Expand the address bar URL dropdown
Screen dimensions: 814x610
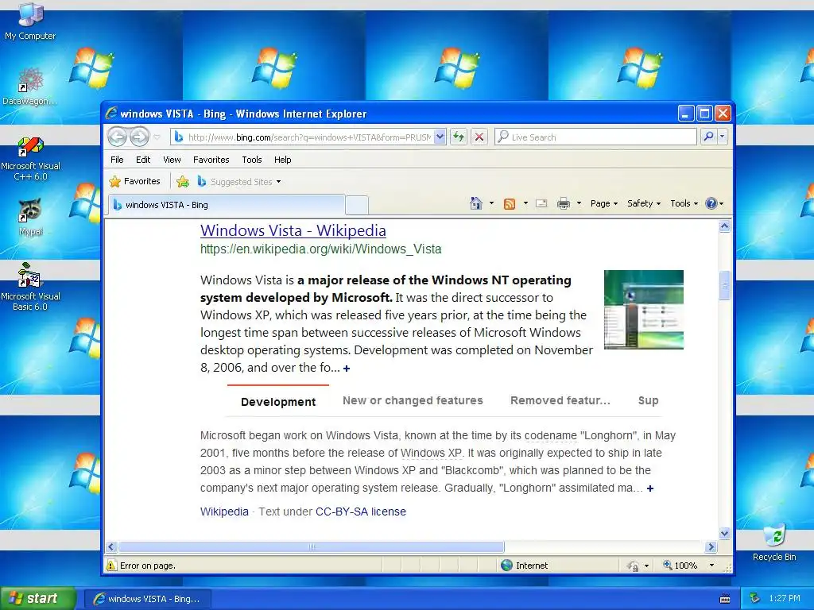click(x=440, y=137)
